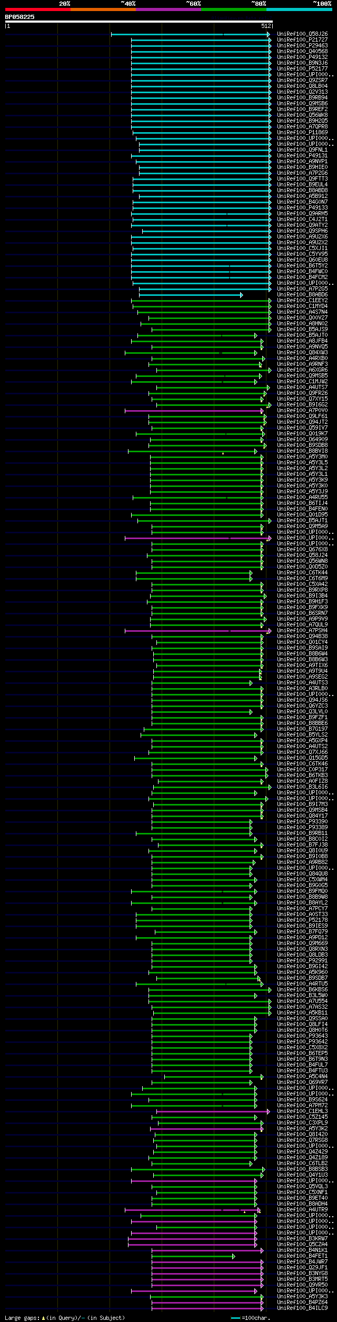Image resolution: width=337 pixels, height=1322 pixels.
Task: Select the UniRef100_Q9FTT3 label
Action: pyautogui.click(x=302, y=178)
